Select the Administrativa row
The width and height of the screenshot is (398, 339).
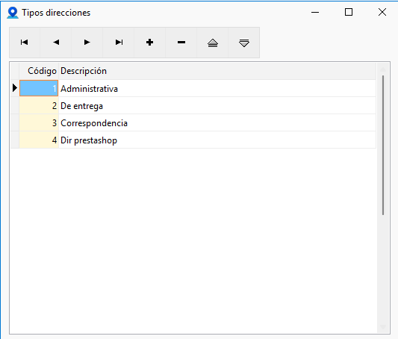[193, 89]
